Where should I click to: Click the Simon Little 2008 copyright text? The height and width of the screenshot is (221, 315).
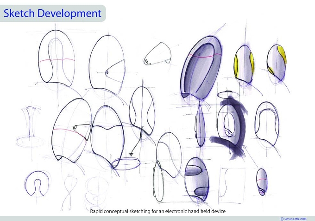[293, 219]
